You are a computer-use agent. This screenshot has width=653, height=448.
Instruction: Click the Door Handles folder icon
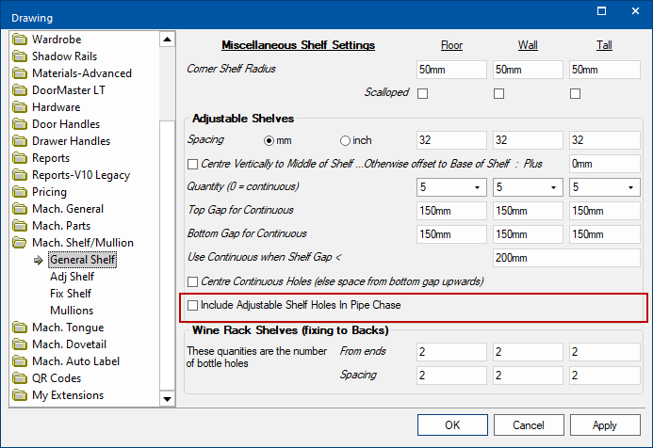tap(20, 124)
